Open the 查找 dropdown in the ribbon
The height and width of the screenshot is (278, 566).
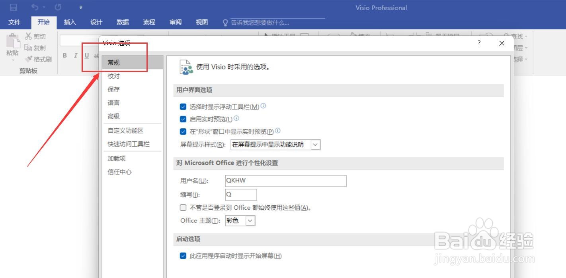[526, 37]
